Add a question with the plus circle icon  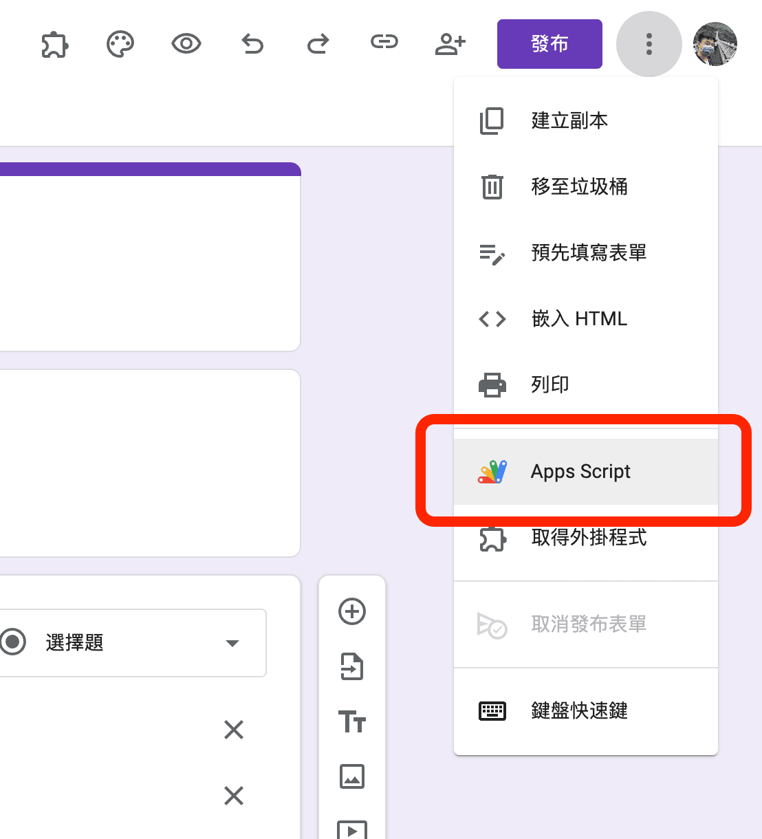coord(352,611)
